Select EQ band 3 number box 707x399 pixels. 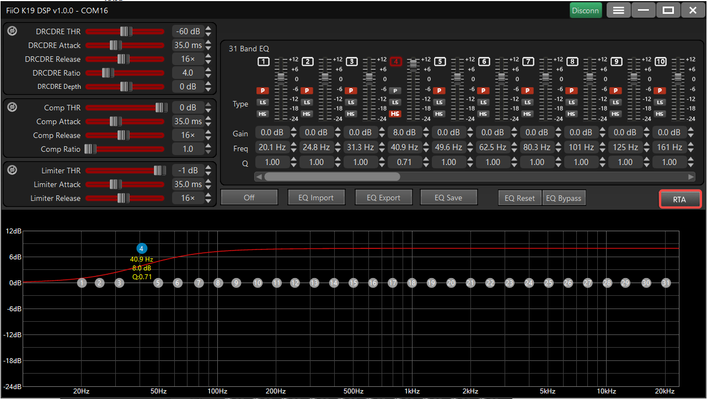(x=352, y=61)
